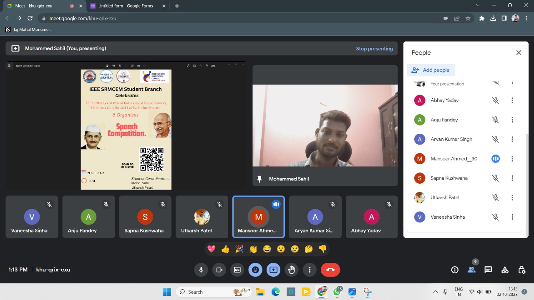Screen dimensions: 534x300
Task: Click the Add people button
Action: coord(431,70)
